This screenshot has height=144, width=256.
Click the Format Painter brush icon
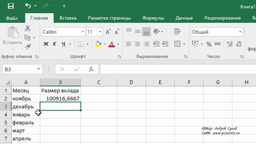coord(28,47)
